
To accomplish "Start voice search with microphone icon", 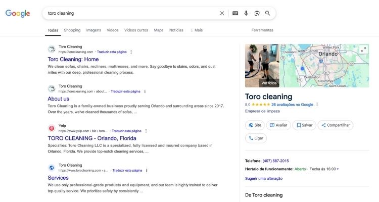I will pos(246,13).
